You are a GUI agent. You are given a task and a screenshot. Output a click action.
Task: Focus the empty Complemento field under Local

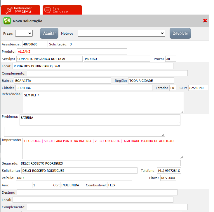tap(107, 73)
